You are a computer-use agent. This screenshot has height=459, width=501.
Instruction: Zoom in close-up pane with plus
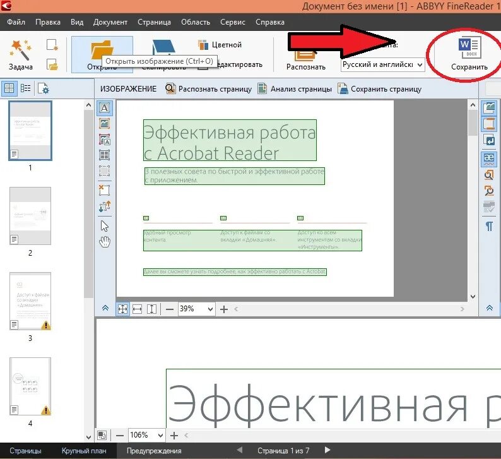pyautogui.click(x=174, y=436)
